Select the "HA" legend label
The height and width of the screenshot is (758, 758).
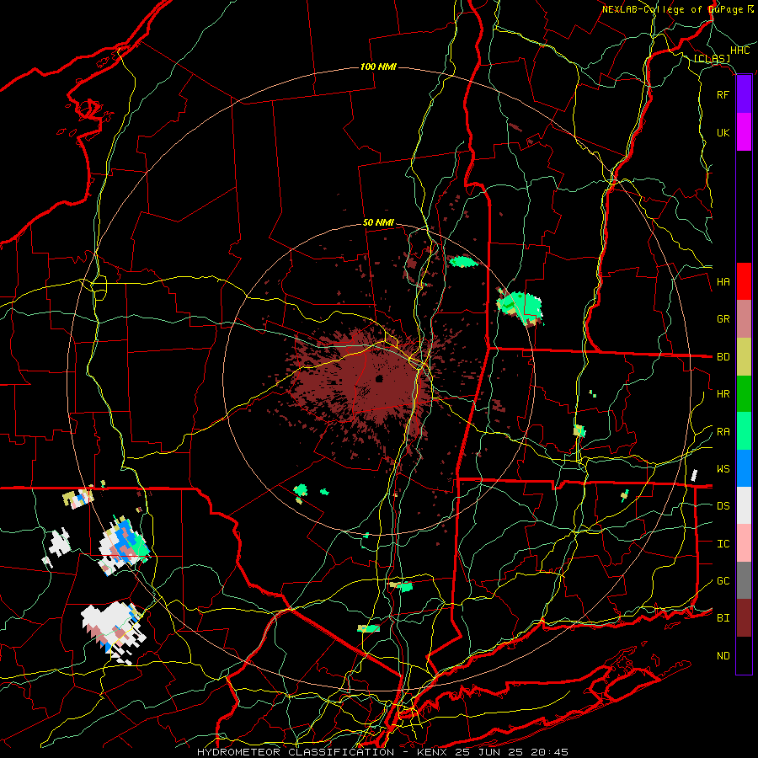(x=723, y=282)
